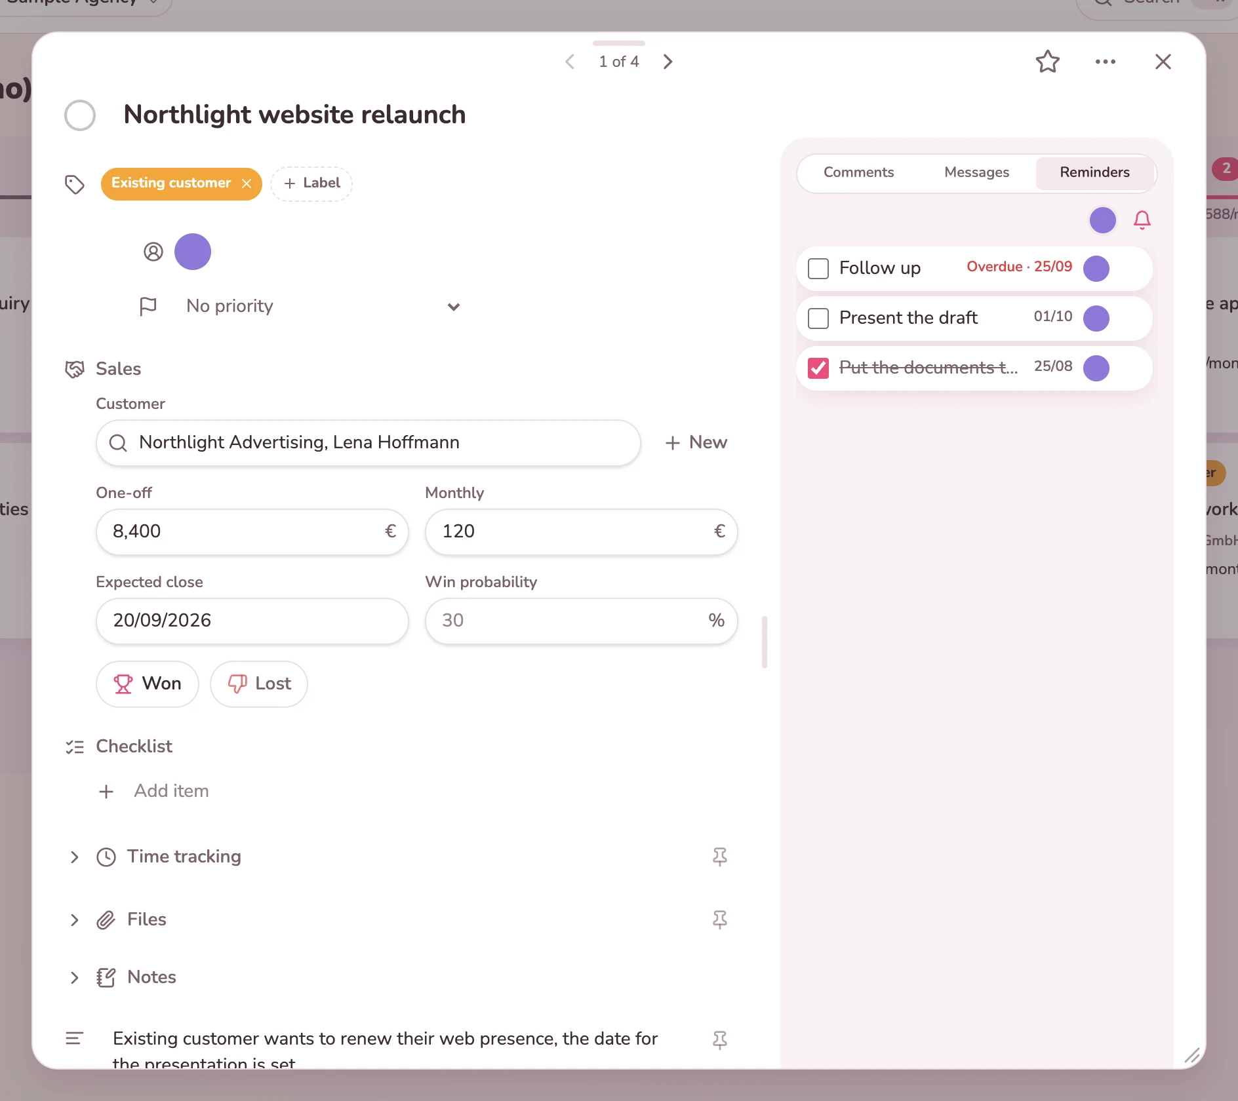
Task: Go to next deal arrow
Action: (668, 62)
